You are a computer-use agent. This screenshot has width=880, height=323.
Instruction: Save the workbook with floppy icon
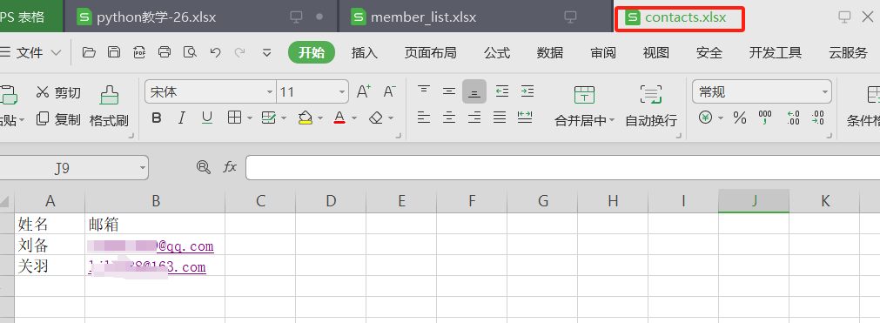114,52
